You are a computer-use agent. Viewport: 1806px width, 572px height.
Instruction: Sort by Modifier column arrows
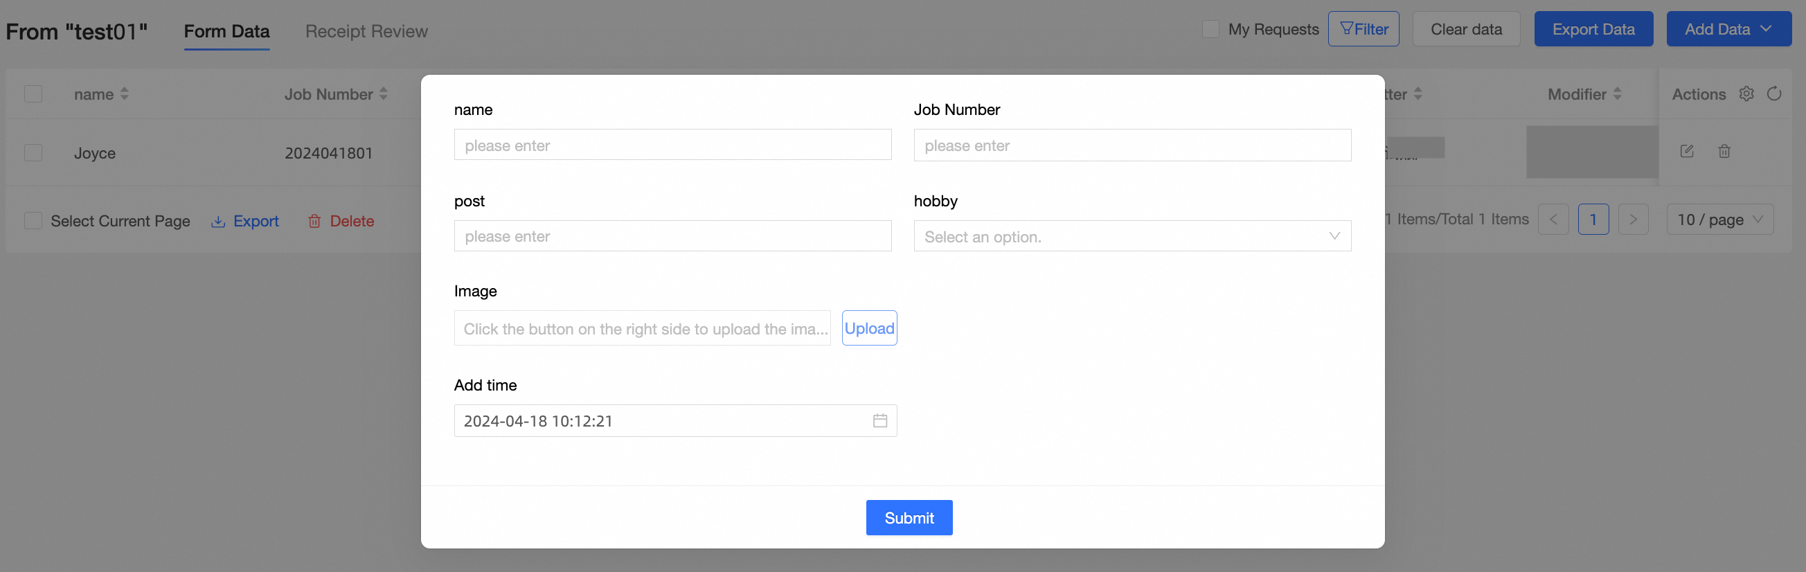point(1618,94)
